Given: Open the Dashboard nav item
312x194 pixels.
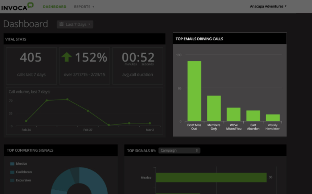Looking at the screenshot, I should click(x=54, y=7).
